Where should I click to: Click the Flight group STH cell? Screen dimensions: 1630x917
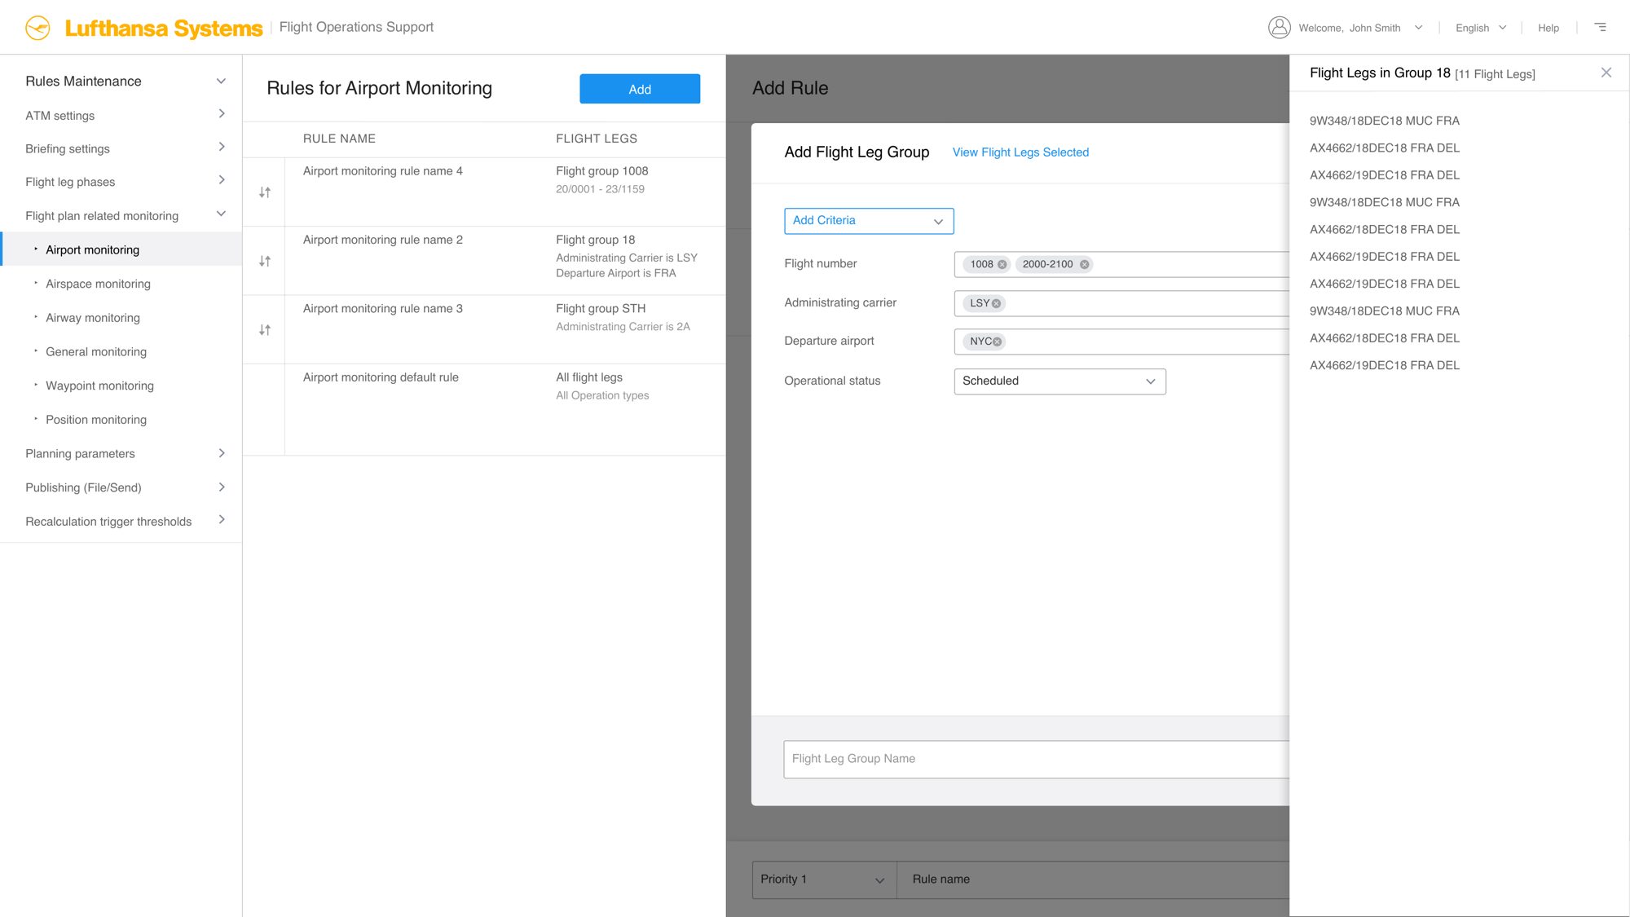601,309
